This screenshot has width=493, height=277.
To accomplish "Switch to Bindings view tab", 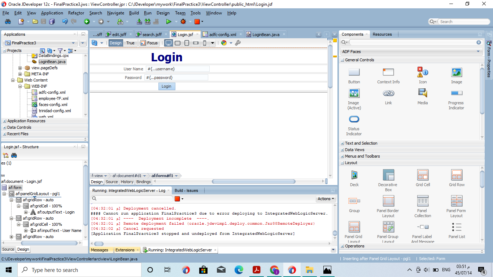I will coord(144,182).
